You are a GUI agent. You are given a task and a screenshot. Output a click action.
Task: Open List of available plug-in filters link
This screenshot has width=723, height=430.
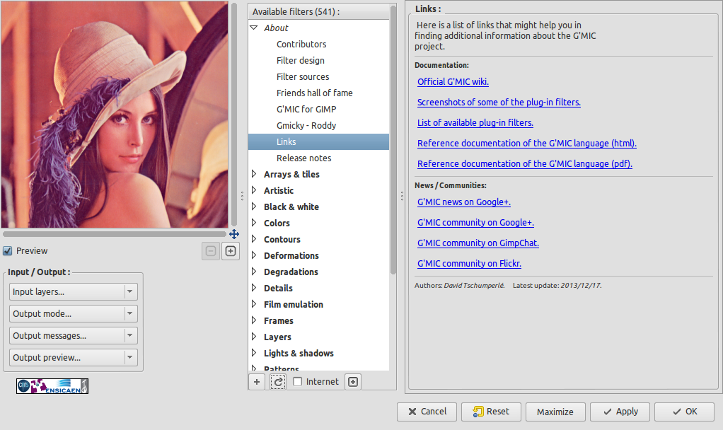click(x=475, y=122)
